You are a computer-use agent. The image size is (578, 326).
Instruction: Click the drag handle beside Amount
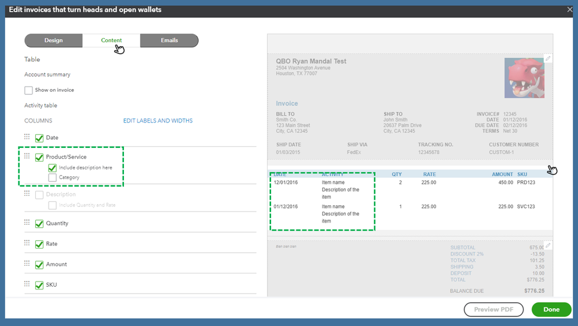coord(27,264)
